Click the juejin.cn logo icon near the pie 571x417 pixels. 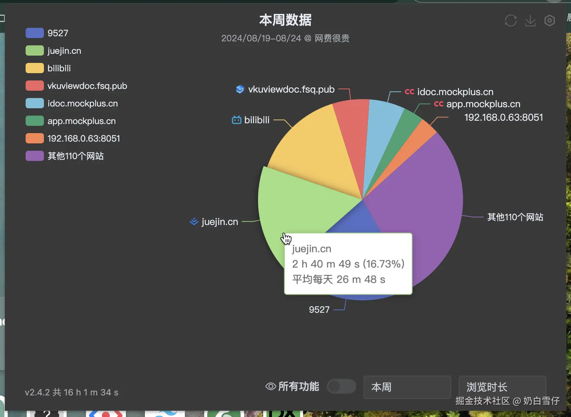click(x=194, y=222)
